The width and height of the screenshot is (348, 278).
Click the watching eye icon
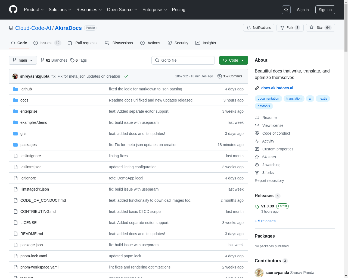pos(257,165)
